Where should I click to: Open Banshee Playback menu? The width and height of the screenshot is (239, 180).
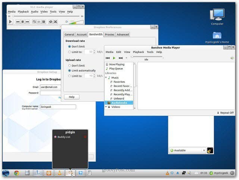click(139, 52)
